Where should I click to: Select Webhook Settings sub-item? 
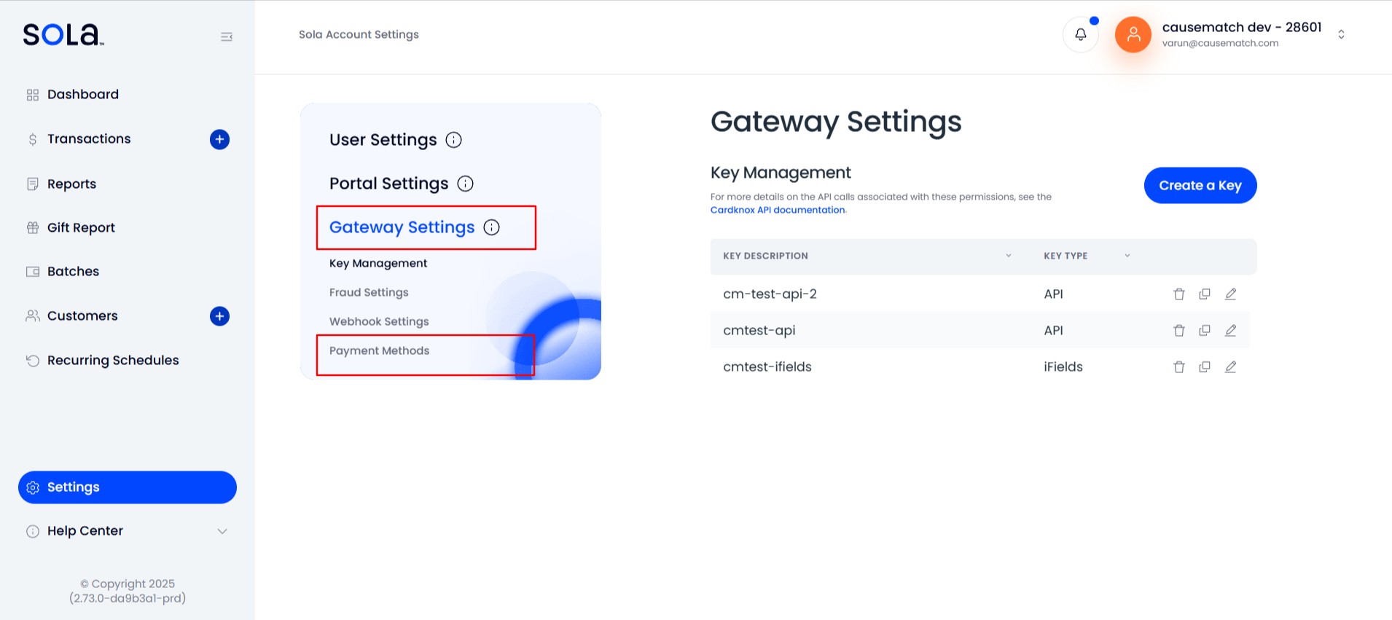379,321
